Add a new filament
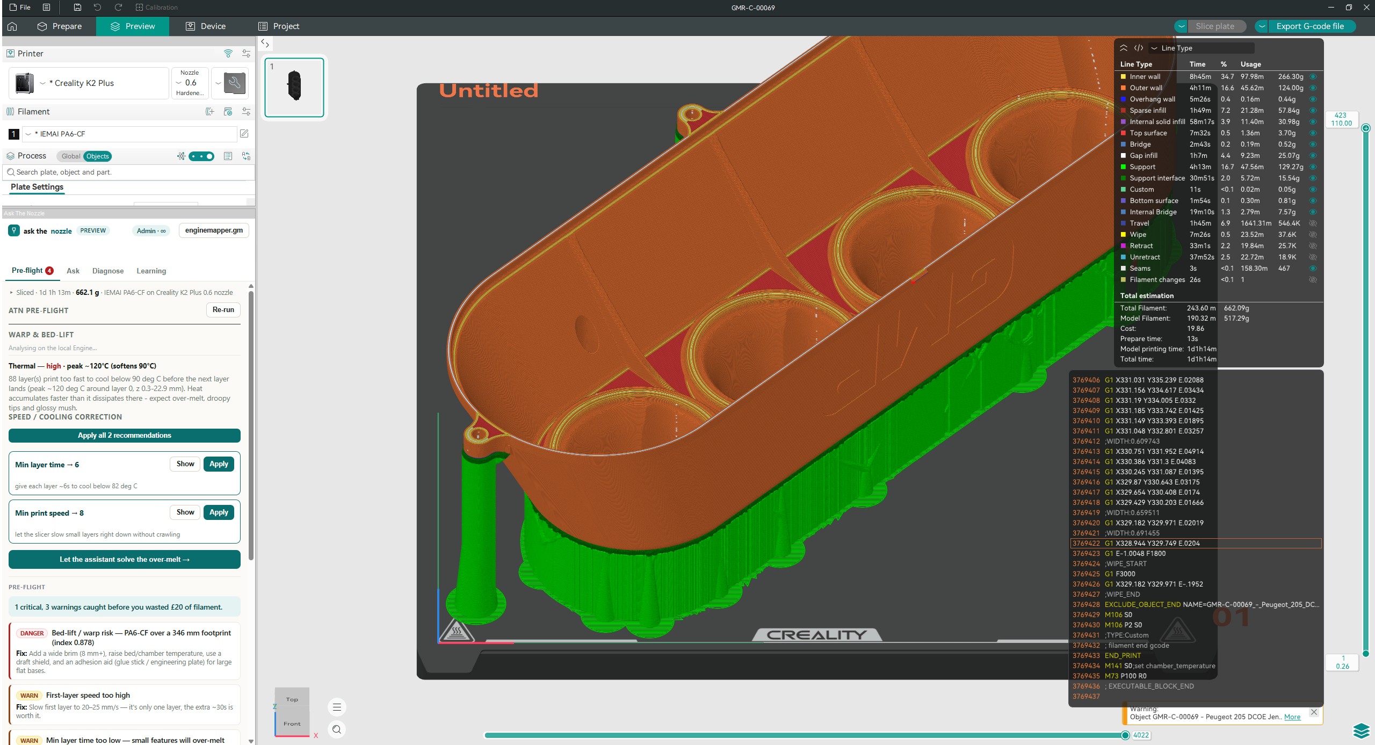Screen dimensions: 1375x745 (x=210, y=112)
